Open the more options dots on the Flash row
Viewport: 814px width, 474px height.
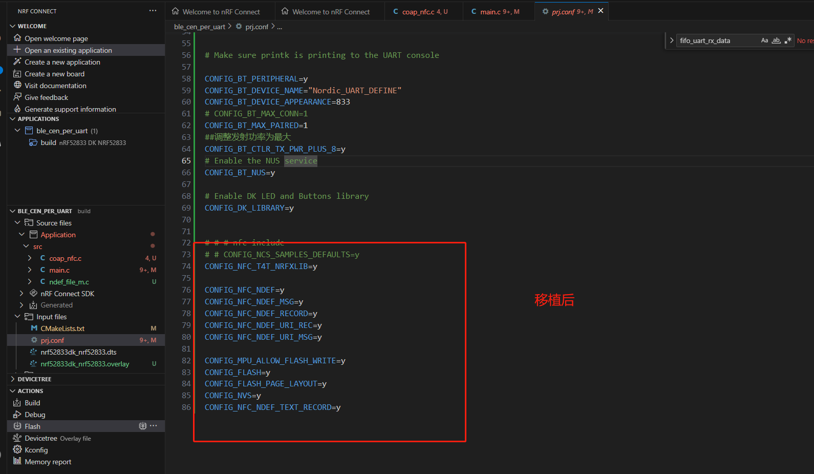[x=154, y=426]
